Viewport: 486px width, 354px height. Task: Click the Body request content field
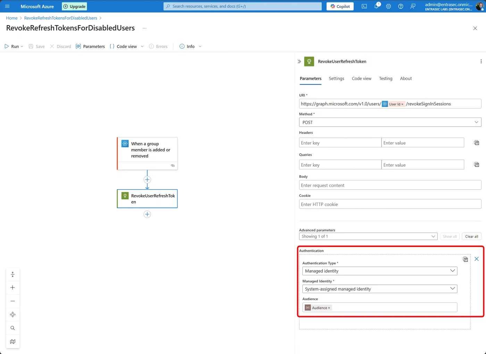point(390,185)
